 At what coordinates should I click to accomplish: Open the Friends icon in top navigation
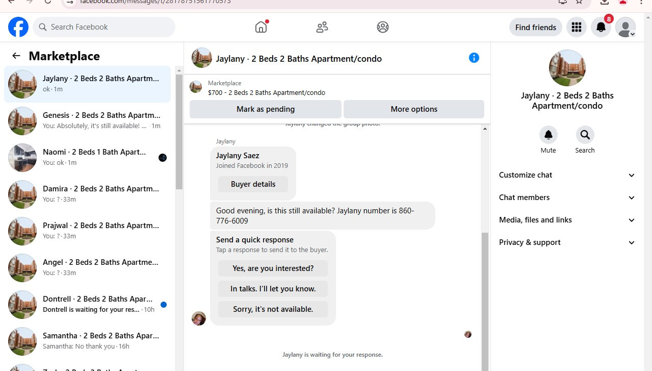322,27
